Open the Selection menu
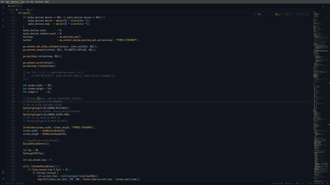Screen dimensions: 330x185 [15, 2]
